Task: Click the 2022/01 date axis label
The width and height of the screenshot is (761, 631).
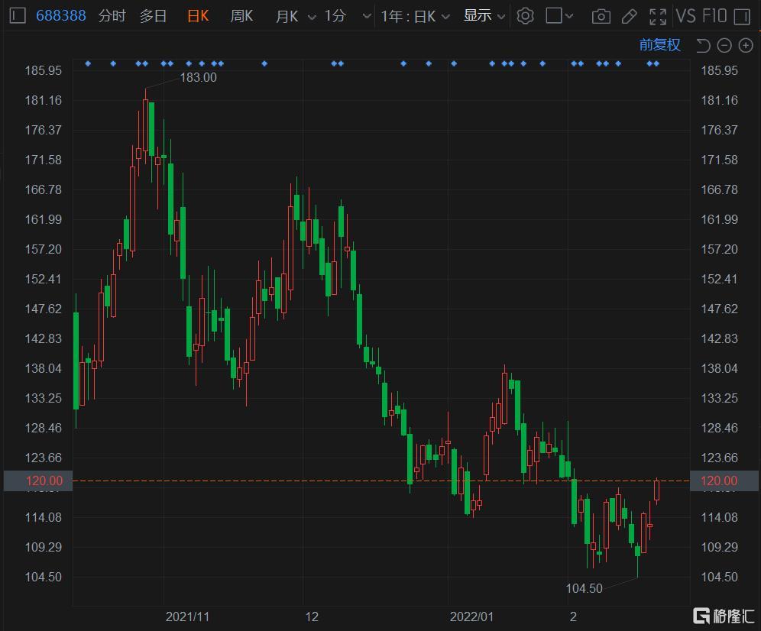Action: click(x=471, y=617)
